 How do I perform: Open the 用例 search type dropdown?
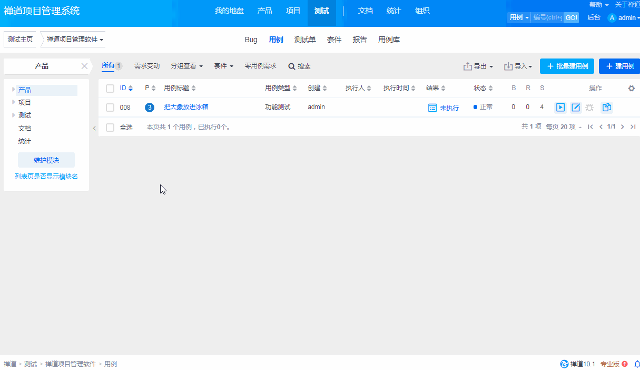[x=519, y=17]
